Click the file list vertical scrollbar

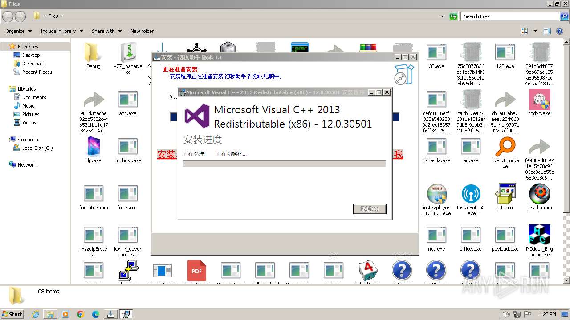(566, 161)
